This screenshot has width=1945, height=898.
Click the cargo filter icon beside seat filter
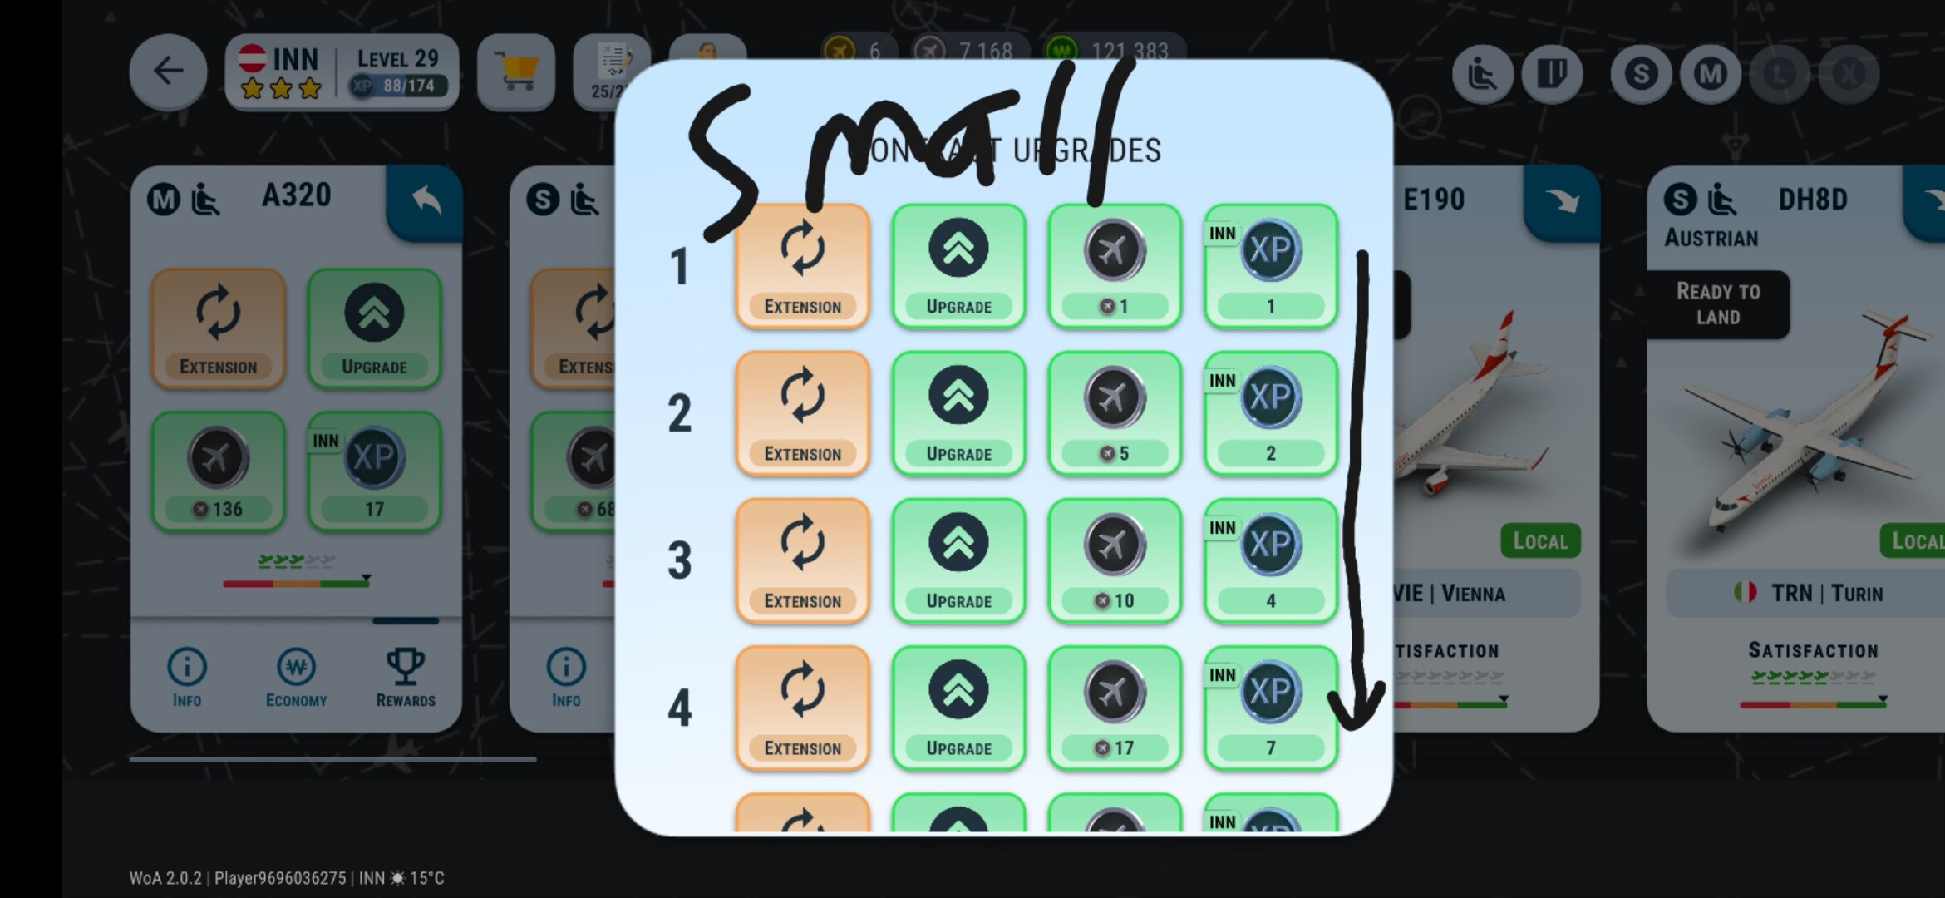pos(1552,75)
